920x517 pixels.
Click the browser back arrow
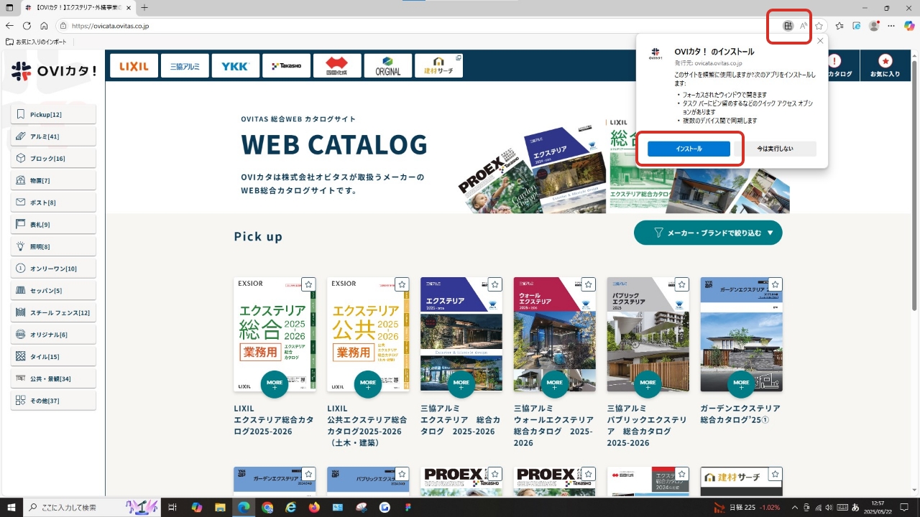click(x=11, y=26)
